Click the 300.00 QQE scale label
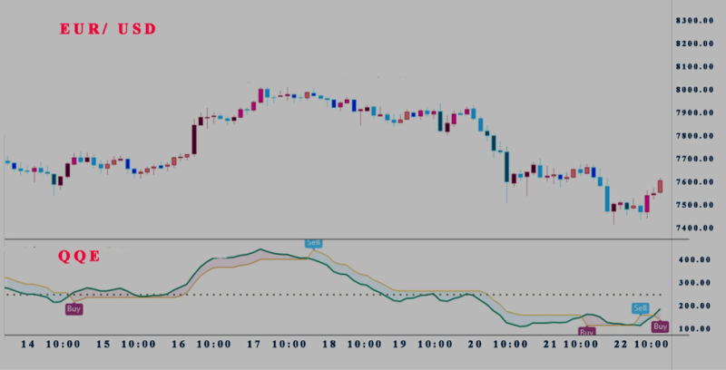This screenshot has width=726, height=370. pos(694,283)
